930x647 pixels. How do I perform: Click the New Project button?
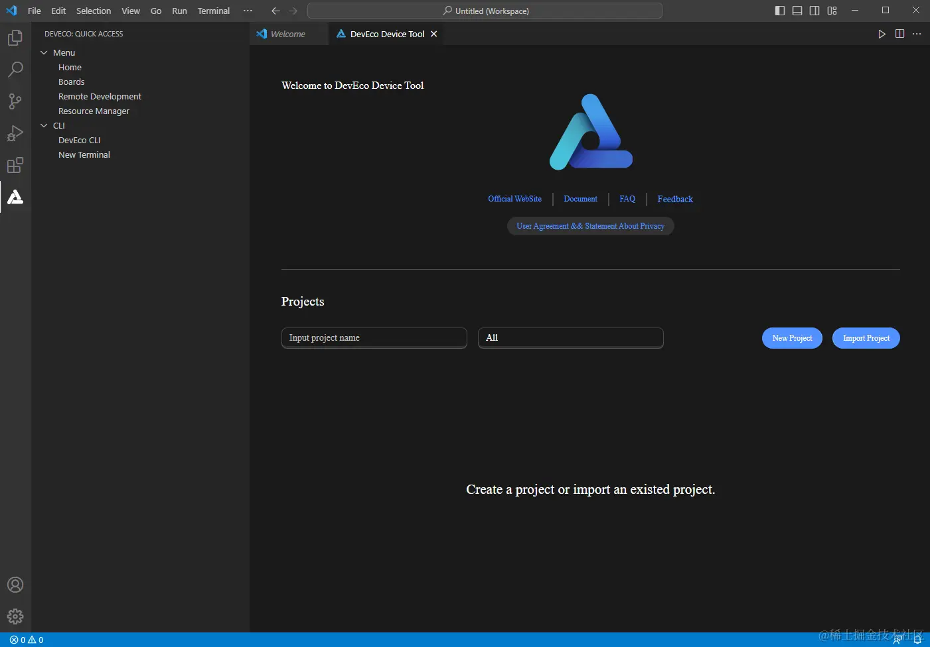pos(792,338)
